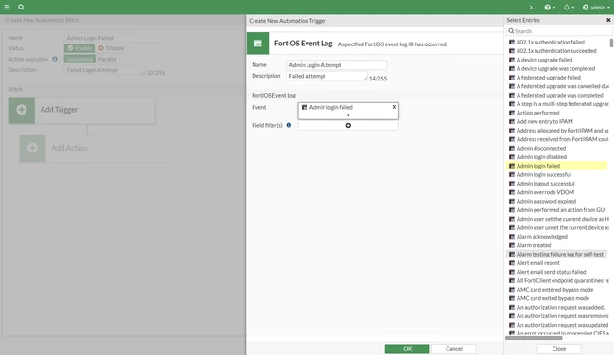
Task: Add another event with plus icon
Action: pyautogui.click(x=348, y=115)
